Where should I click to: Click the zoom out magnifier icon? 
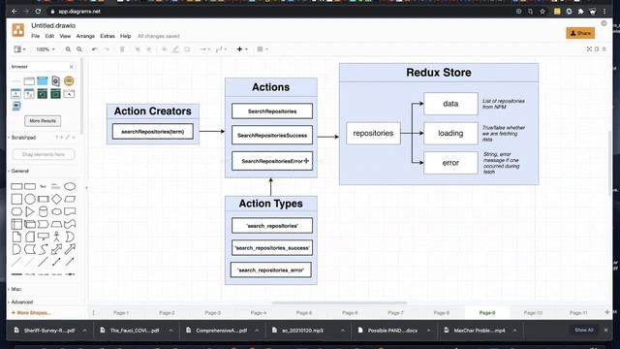pos(79,49)
